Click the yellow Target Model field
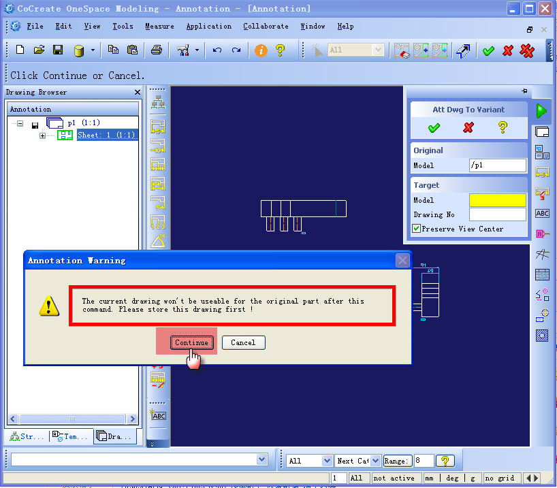 pyautogui.click(x=497, y=200)
